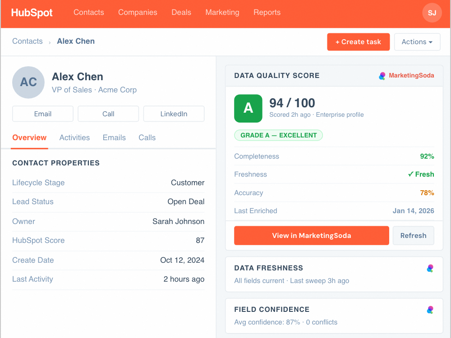The height and width of the screenshot is (338, 451).
Task: Click the Refresh button
Action: click(413, 235)
